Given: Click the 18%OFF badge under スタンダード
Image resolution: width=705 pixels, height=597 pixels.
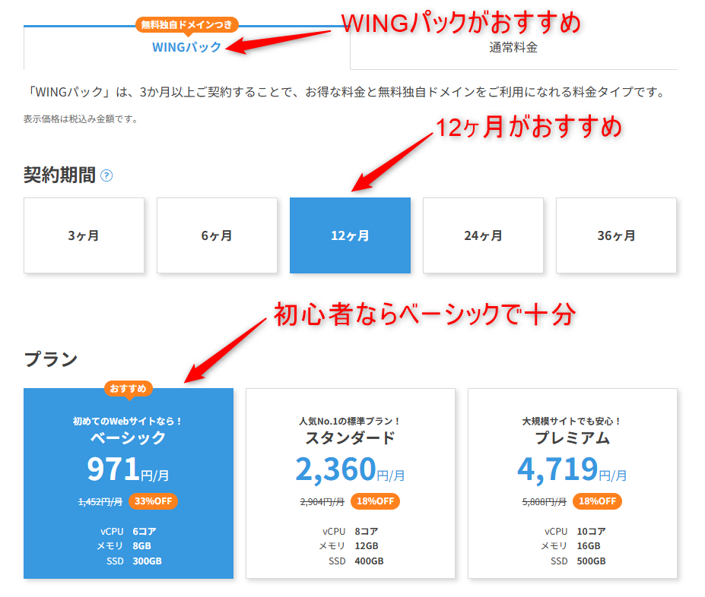Looking at the screenshot, I should point(376,501).
